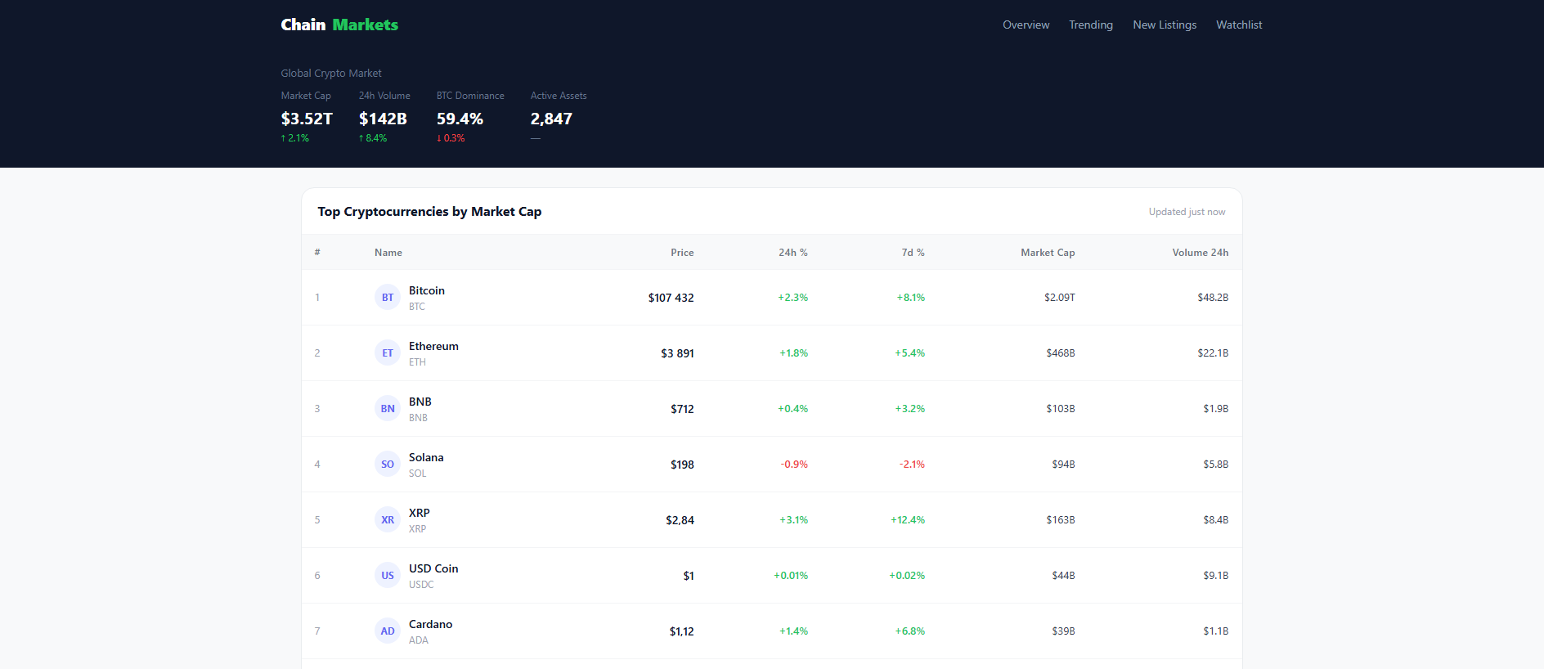The width and height of the screenshot is (1544, 669).
Task: Click USD Coin's 24h volume $9.1B
Action: click(x=1215, y=576)
